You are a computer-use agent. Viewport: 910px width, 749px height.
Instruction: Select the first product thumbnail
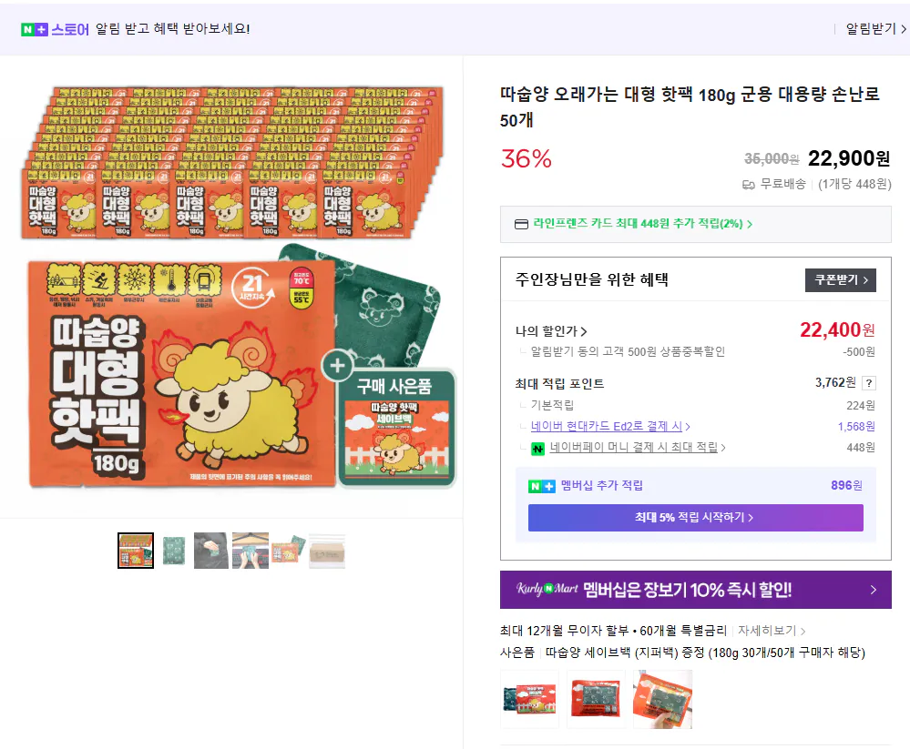pos(136,551)
